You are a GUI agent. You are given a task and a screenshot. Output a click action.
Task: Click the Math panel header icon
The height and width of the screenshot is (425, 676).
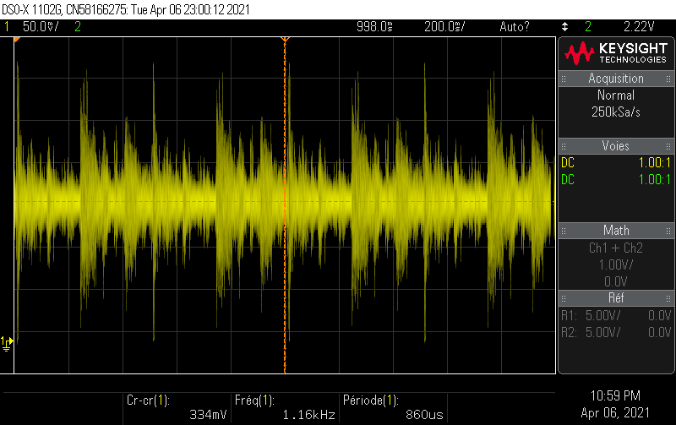pyautogui.click(x=566, y=231)
